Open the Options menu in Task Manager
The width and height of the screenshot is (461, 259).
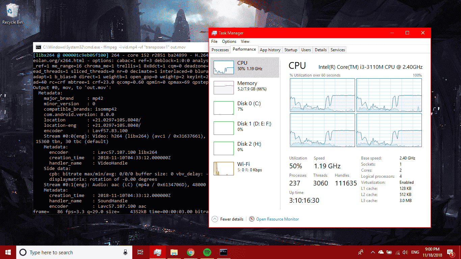[x=229, y=41]
